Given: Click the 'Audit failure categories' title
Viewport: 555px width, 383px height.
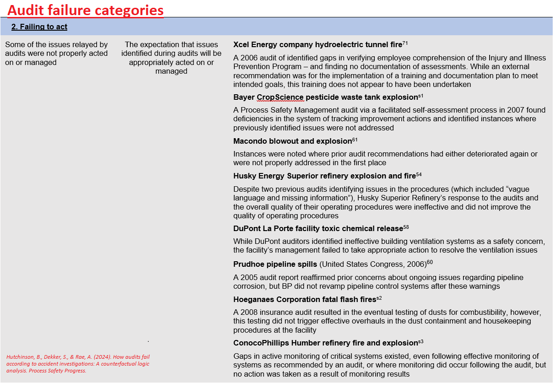Looking at the screenshot, I should point(86,10).
